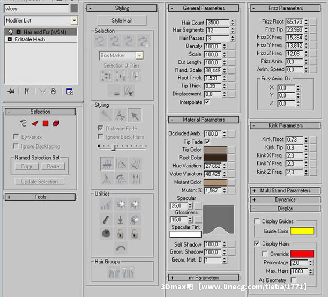The height and width of the screenshot is (297, 328).
Task: Click the Select arrow styling tool
Action: [x=135, y=115]
